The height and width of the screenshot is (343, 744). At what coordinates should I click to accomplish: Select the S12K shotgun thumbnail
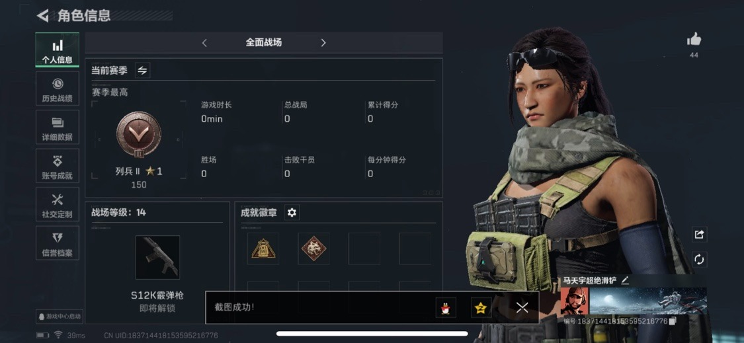[157, 257]
